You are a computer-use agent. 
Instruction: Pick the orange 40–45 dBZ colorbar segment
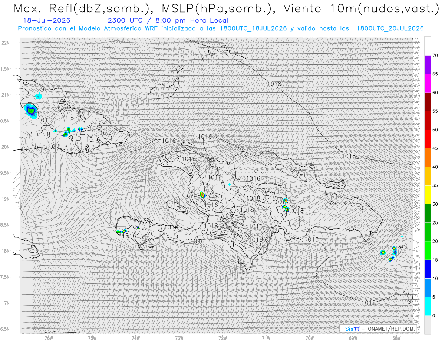428,158
